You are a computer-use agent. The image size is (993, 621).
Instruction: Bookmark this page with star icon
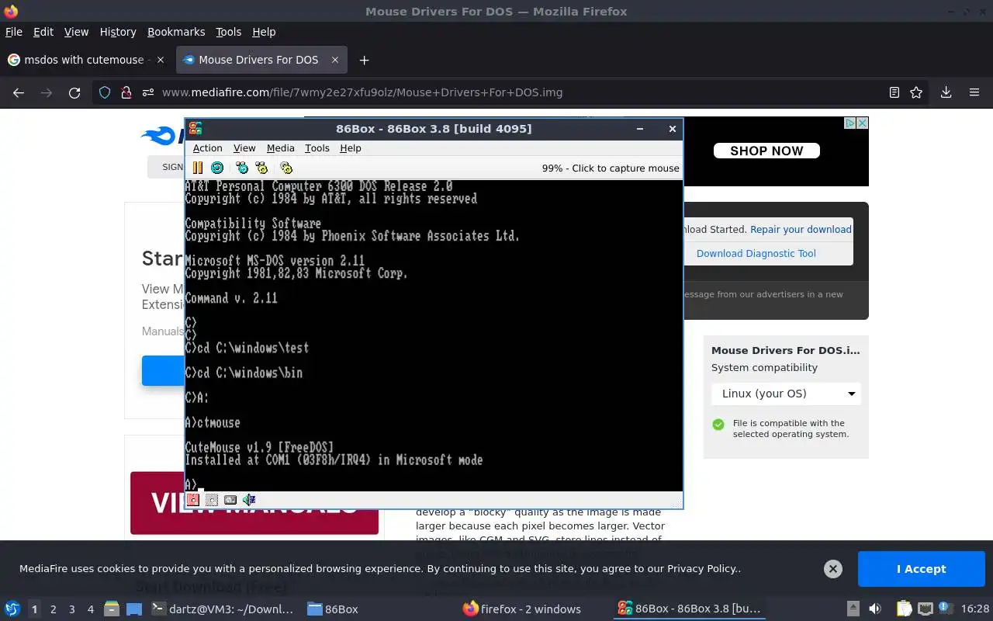coord(916,92)
